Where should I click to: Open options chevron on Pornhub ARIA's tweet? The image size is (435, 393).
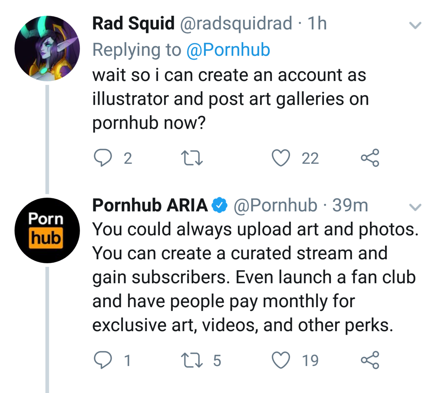click(415, 207)
